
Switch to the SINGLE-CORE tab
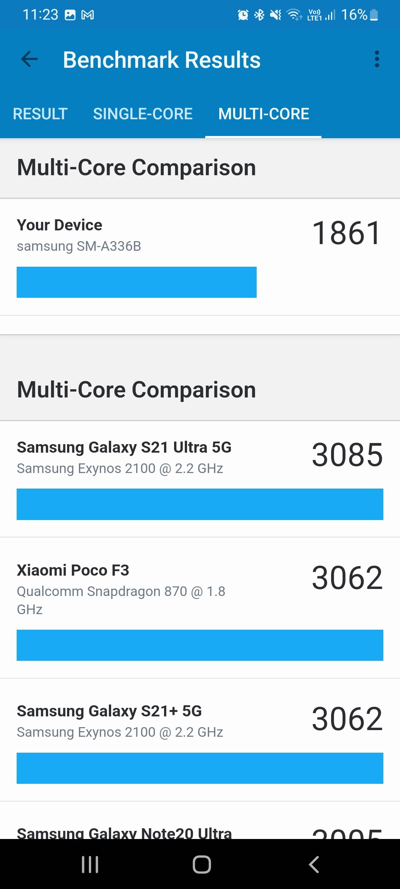pyautogui.click(x=143, y=114)
